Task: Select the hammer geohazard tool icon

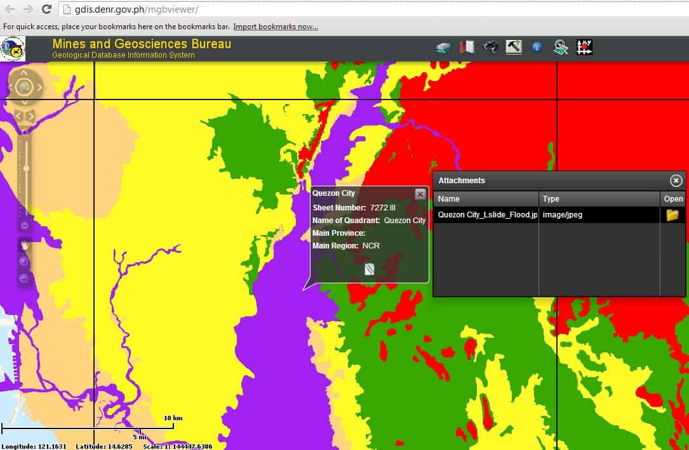Action: [514, 48]
